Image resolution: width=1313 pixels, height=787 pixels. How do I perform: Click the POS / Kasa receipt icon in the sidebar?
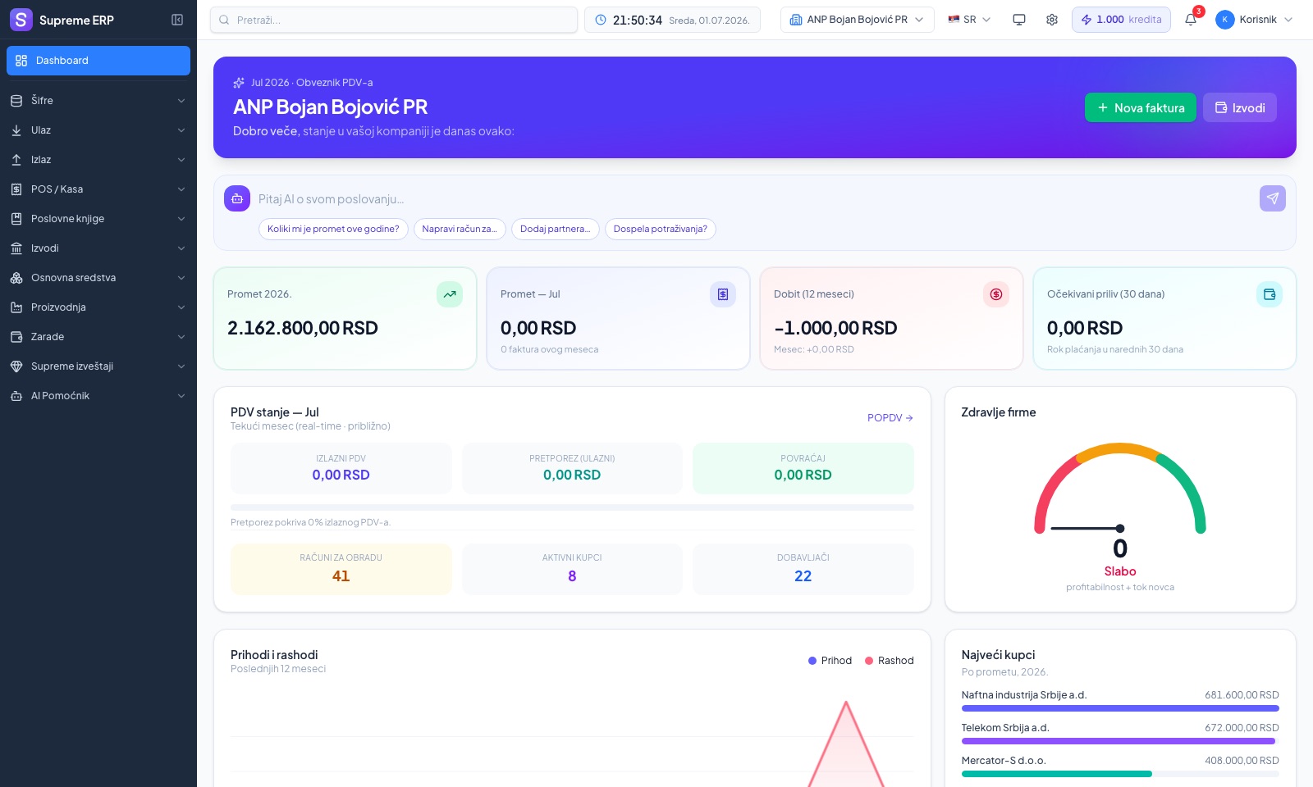click(16, 189)
